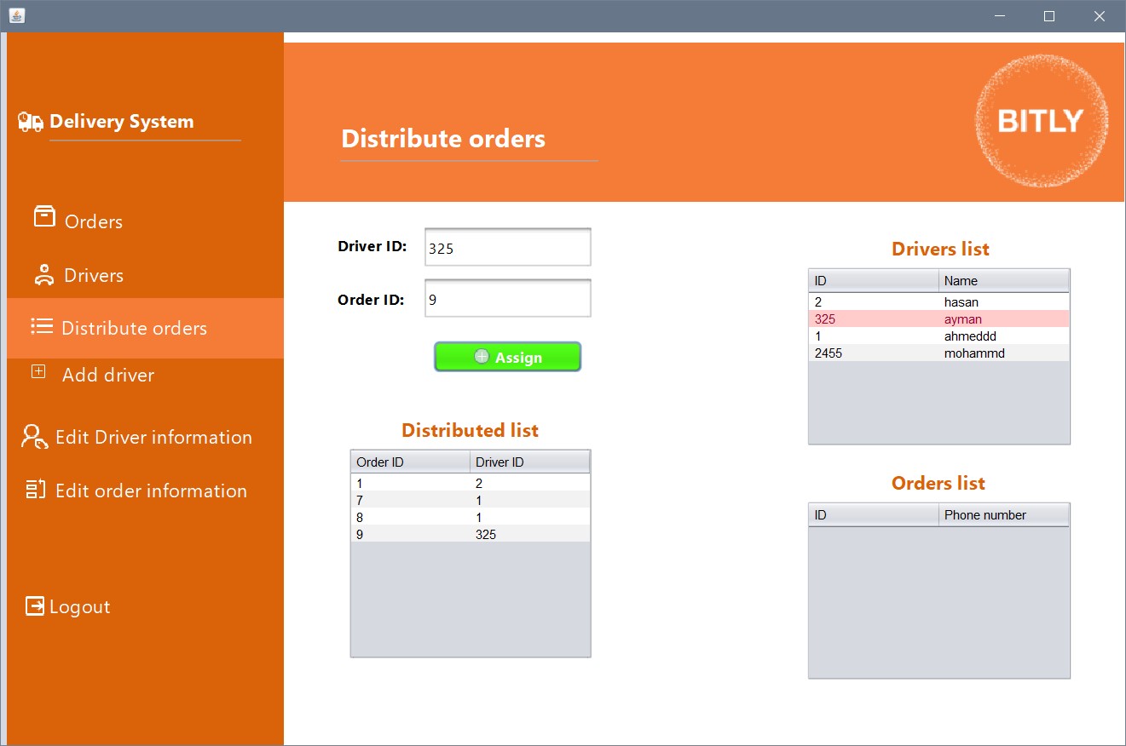Click the Distributed list Order ID header
Image resolution: width=1126 pixels, height=746 pixels.
[411, 462]
